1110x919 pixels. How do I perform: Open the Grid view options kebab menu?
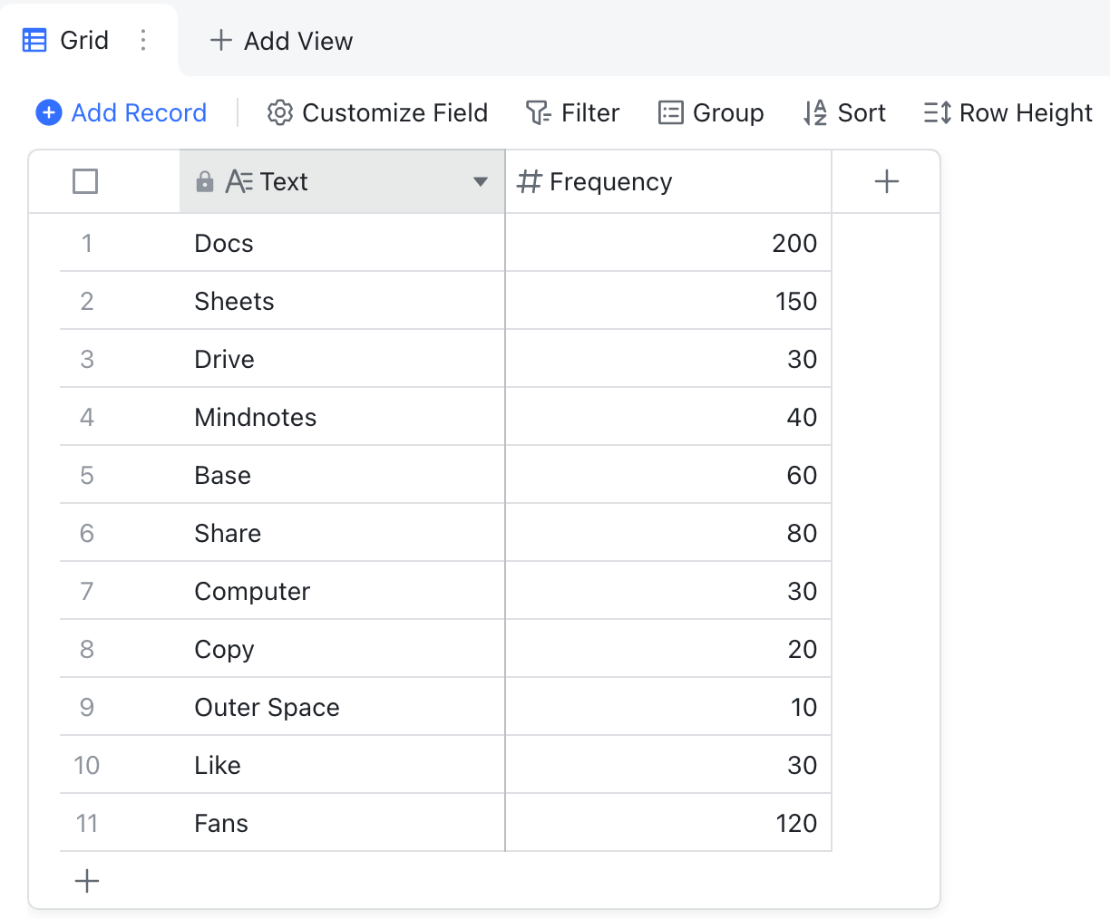(142, 39)
